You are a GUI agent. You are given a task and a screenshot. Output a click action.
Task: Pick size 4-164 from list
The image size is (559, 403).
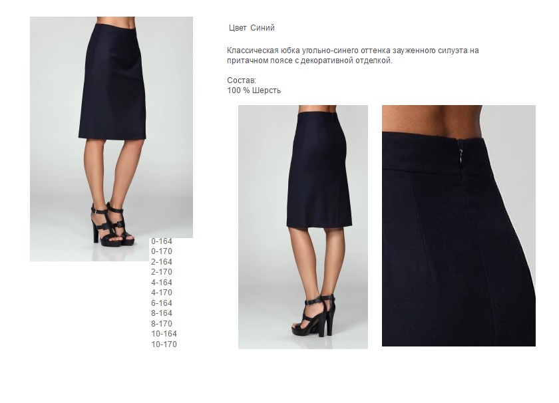coord(162,283)
